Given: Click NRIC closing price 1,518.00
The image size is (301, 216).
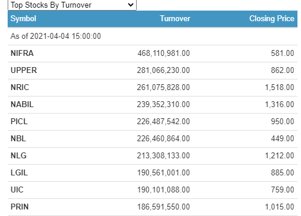Looking at the screenshot, I should coord(280,88).
